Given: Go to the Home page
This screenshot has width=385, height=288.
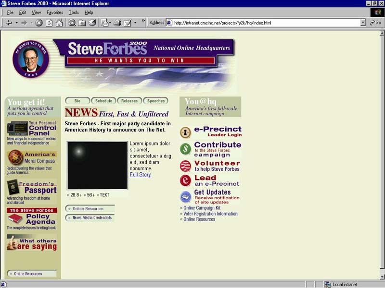Looking at the screenshot, I should coord(59,23).
